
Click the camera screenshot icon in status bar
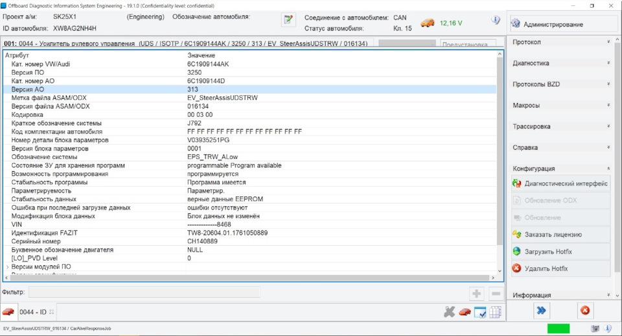click(x=595, y=328)
